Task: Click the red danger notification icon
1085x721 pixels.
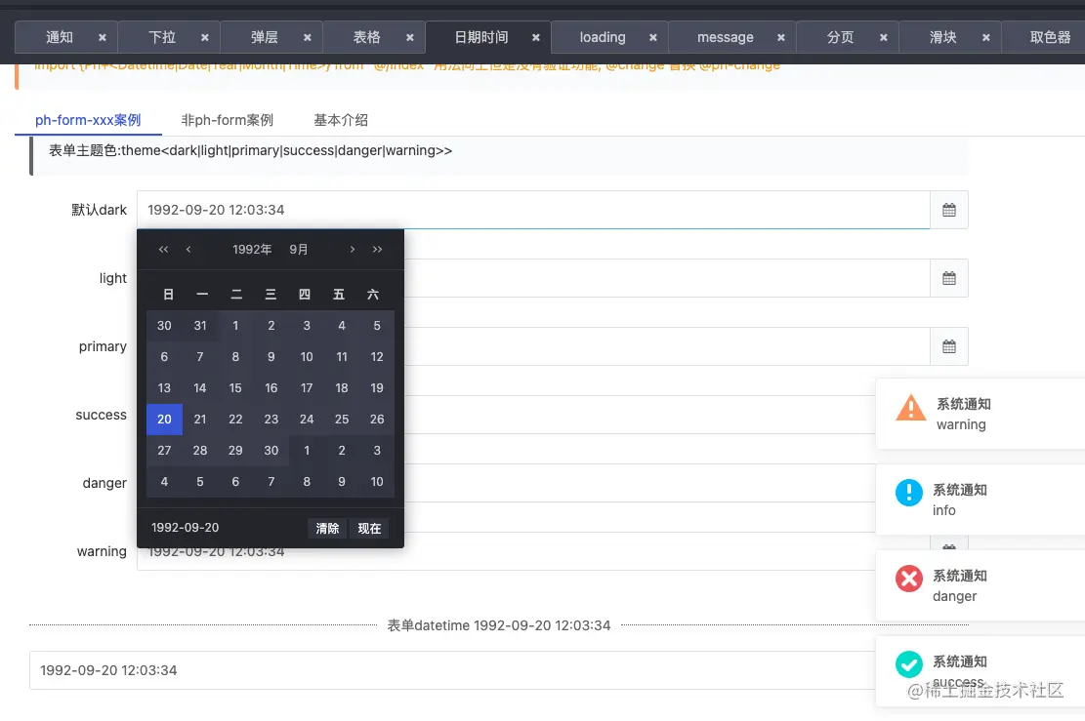Action: pyautogui.click(x=909, y=579)
